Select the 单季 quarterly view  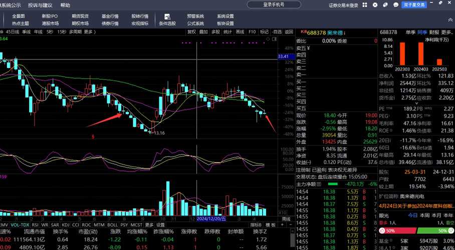410,32
